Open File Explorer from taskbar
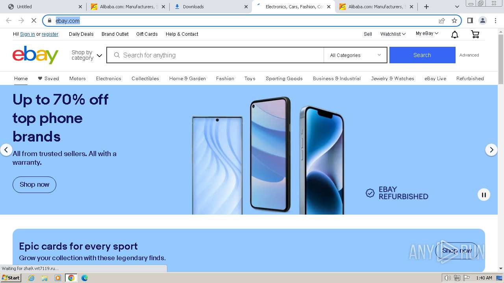Image resolution: width=504 pixels, height=283 pixels. (44, 278)
